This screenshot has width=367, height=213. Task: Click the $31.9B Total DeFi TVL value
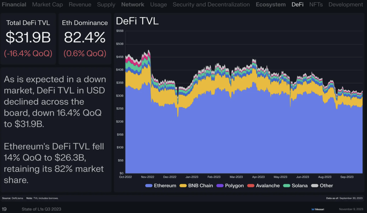(x=28, y=38)
